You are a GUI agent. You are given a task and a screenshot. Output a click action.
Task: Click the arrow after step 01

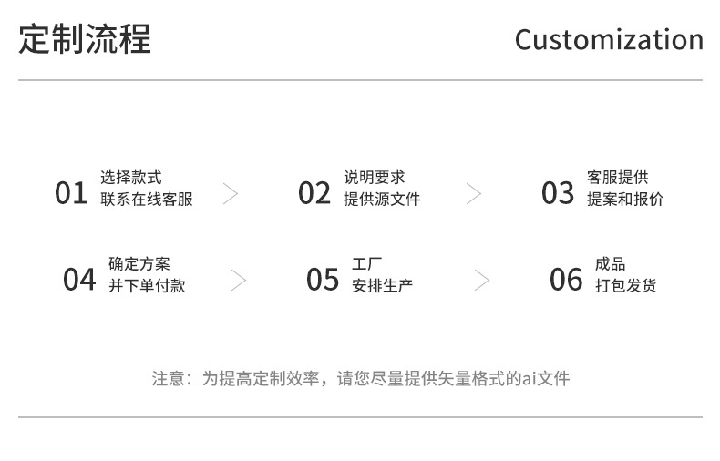(231, 193)
